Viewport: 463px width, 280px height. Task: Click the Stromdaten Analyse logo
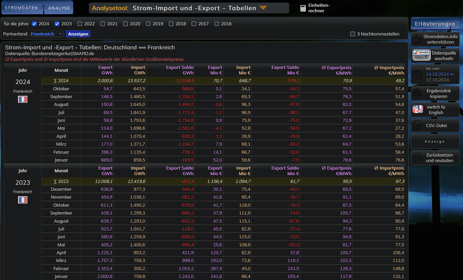tap(37, 8)
